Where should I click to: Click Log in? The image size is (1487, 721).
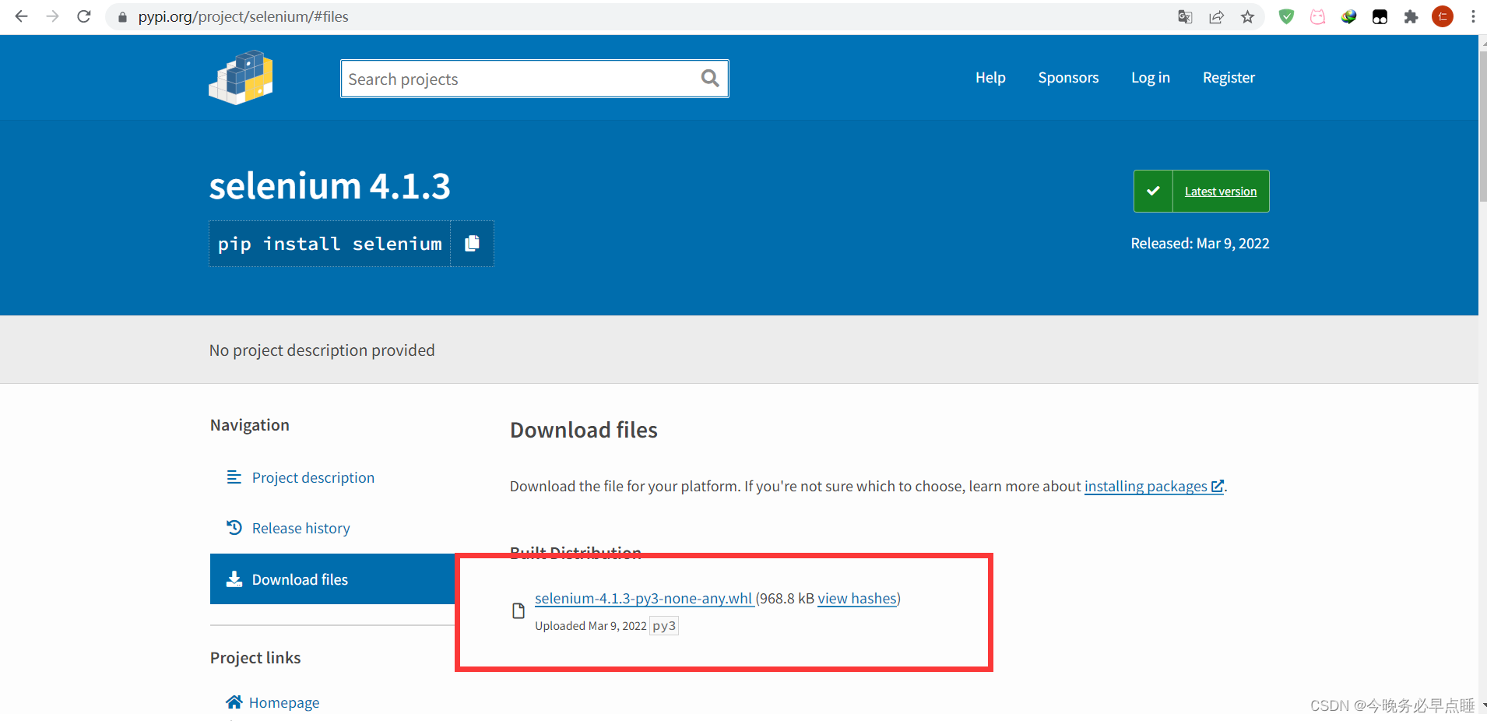(1151, 77)
